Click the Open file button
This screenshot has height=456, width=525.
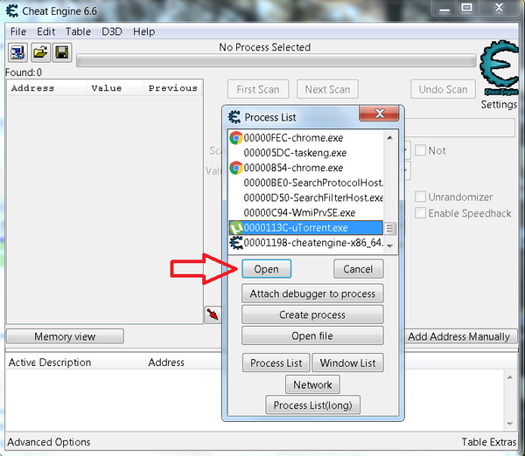click(x=312, y=335)
